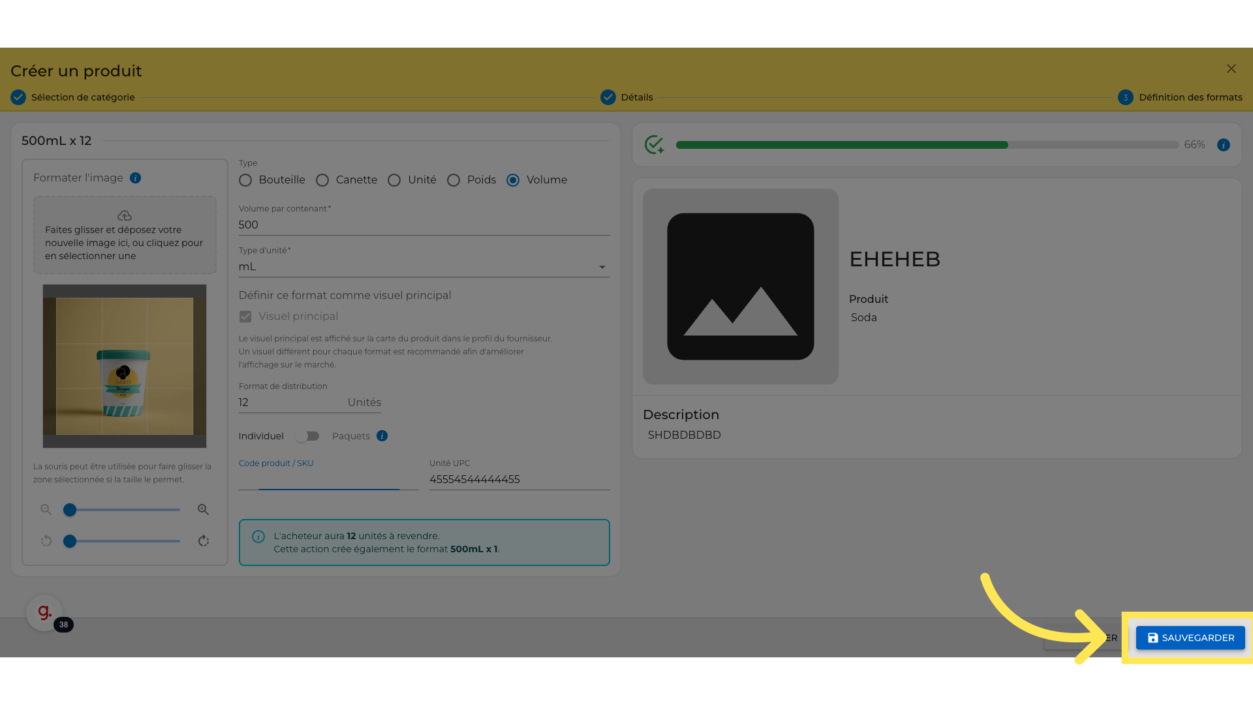Close the Créer un produit dialog

click(x=1231, y=69)
